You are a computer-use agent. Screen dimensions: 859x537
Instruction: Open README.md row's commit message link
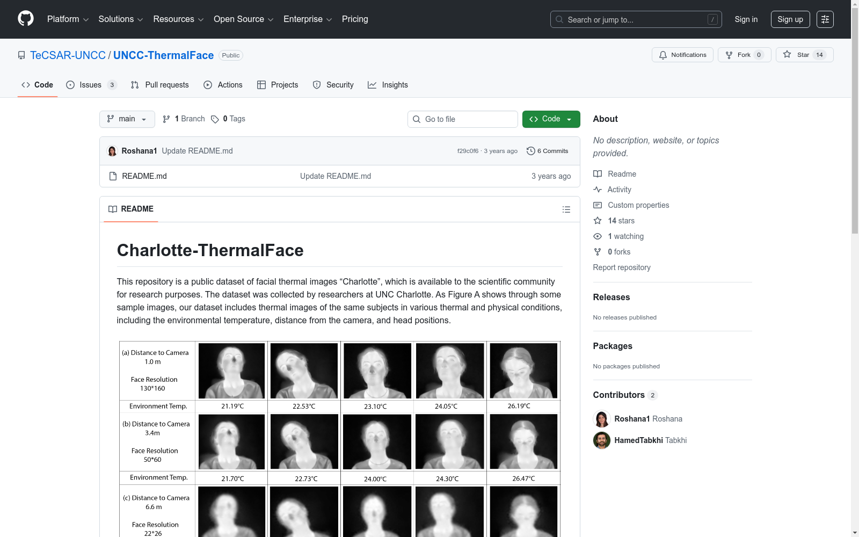[x=336, y=176]
